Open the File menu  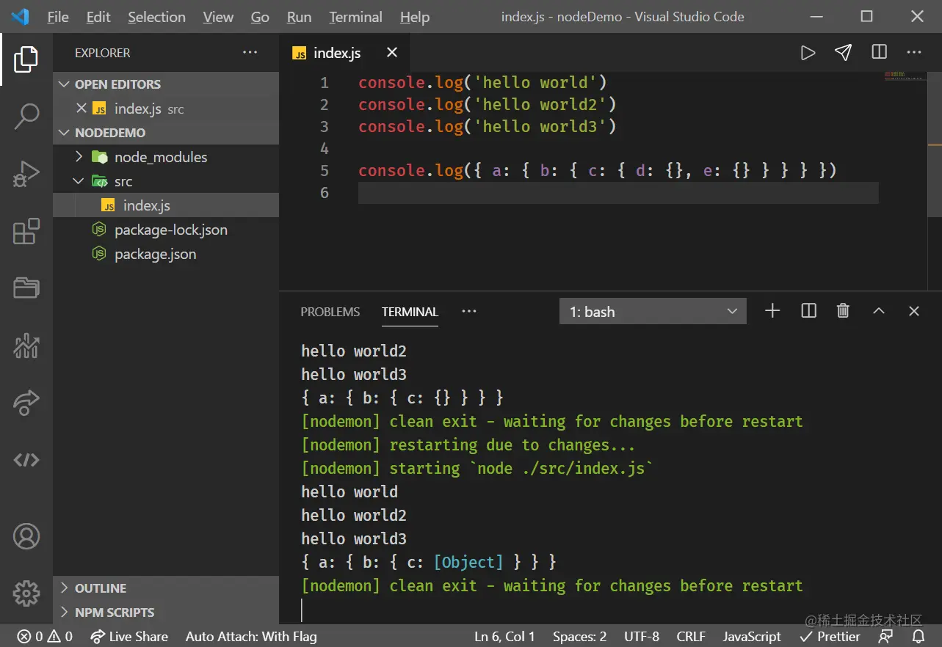click(x=57, y=17)
